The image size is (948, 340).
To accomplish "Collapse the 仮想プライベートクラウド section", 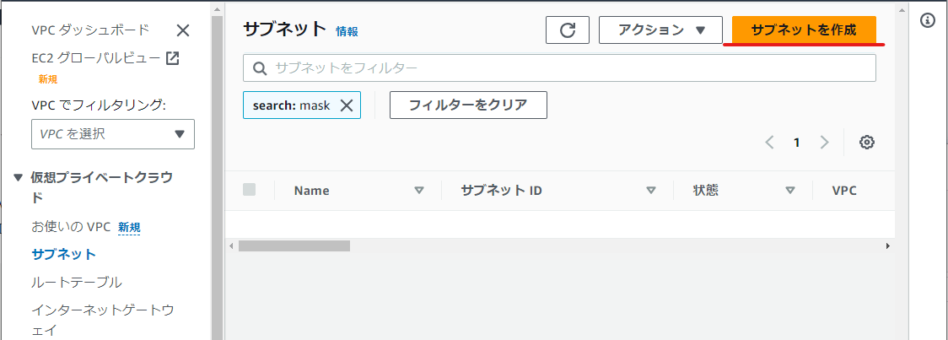I will coord(19,178).
